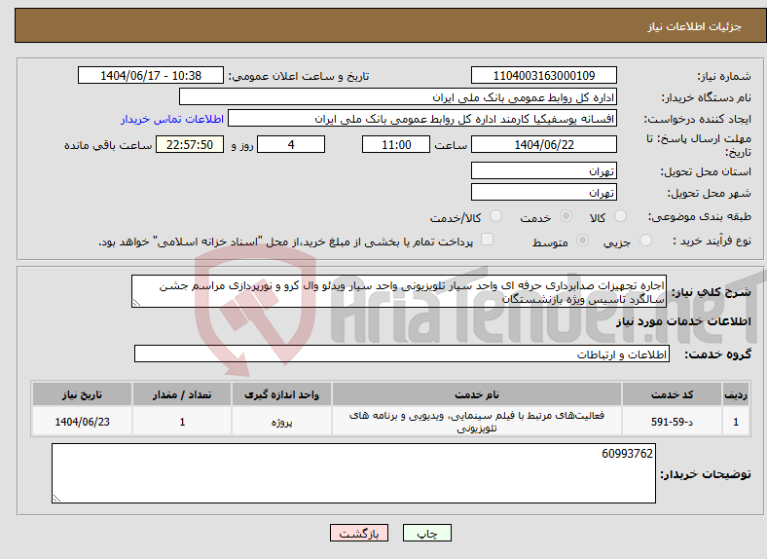The image size is (767, 559).
Task: Click the service name cell about film activities
Action: 477,422
